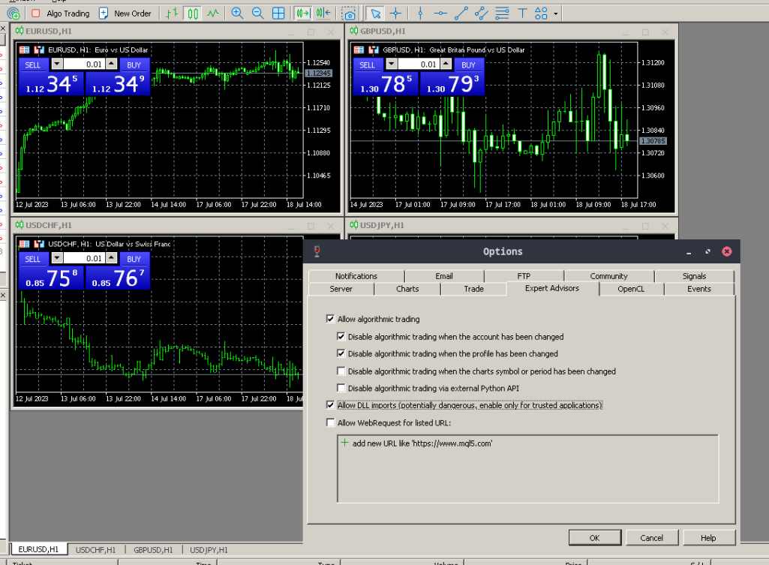Switch to line chart display
769x565 pixels.
pyautogui.click(x=213, y=14)
